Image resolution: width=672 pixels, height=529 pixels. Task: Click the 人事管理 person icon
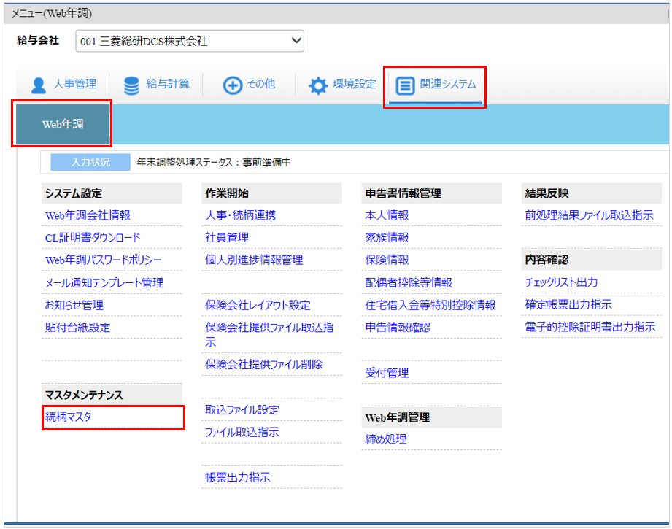tap(39, 85)
